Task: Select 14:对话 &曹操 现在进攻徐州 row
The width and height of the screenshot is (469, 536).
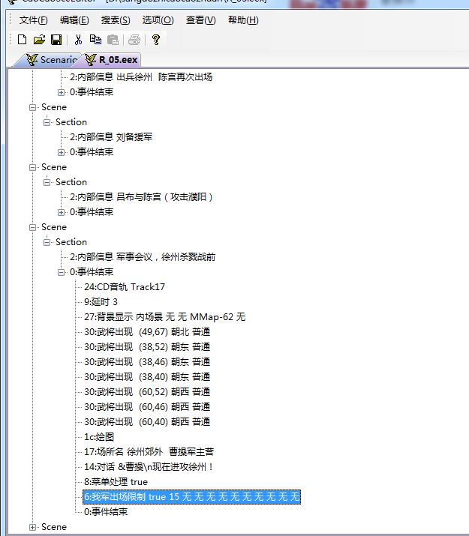Action: [149, 467]
